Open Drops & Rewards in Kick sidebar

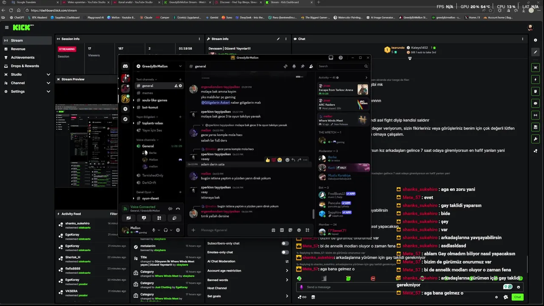pyautogui.click(x=27, y=66)
